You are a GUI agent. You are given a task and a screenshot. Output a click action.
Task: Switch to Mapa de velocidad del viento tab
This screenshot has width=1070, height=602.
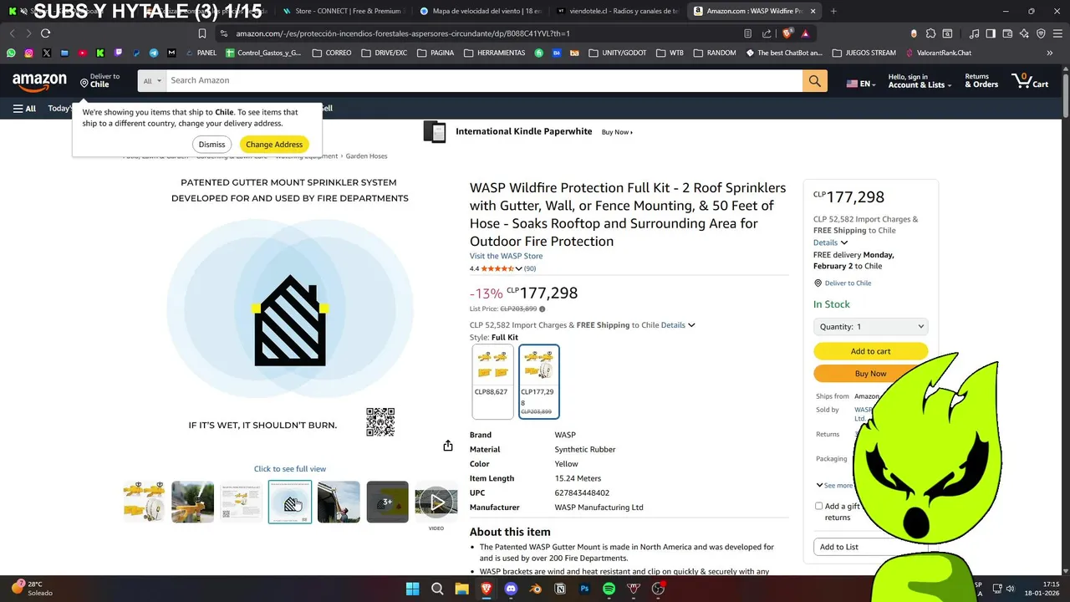click(481, 11)
